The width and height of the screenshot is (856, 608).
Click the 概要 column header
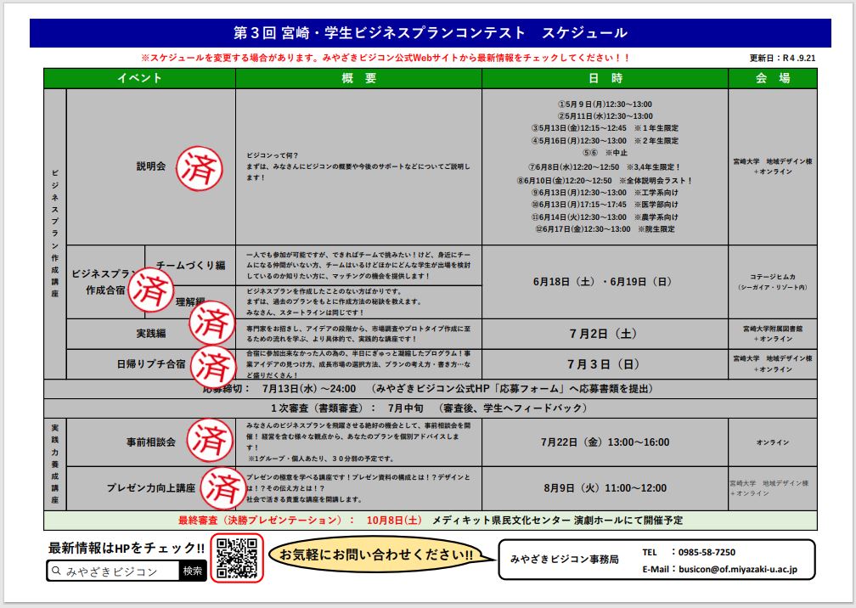[358, 78]
